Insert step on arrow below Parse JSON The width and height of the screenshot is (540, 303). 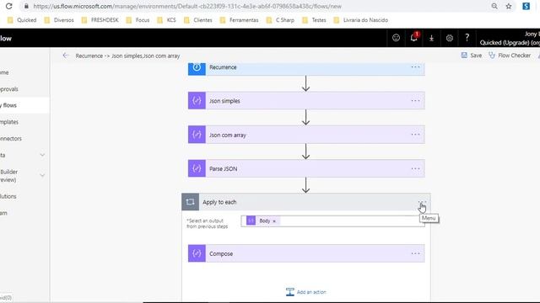305,185
